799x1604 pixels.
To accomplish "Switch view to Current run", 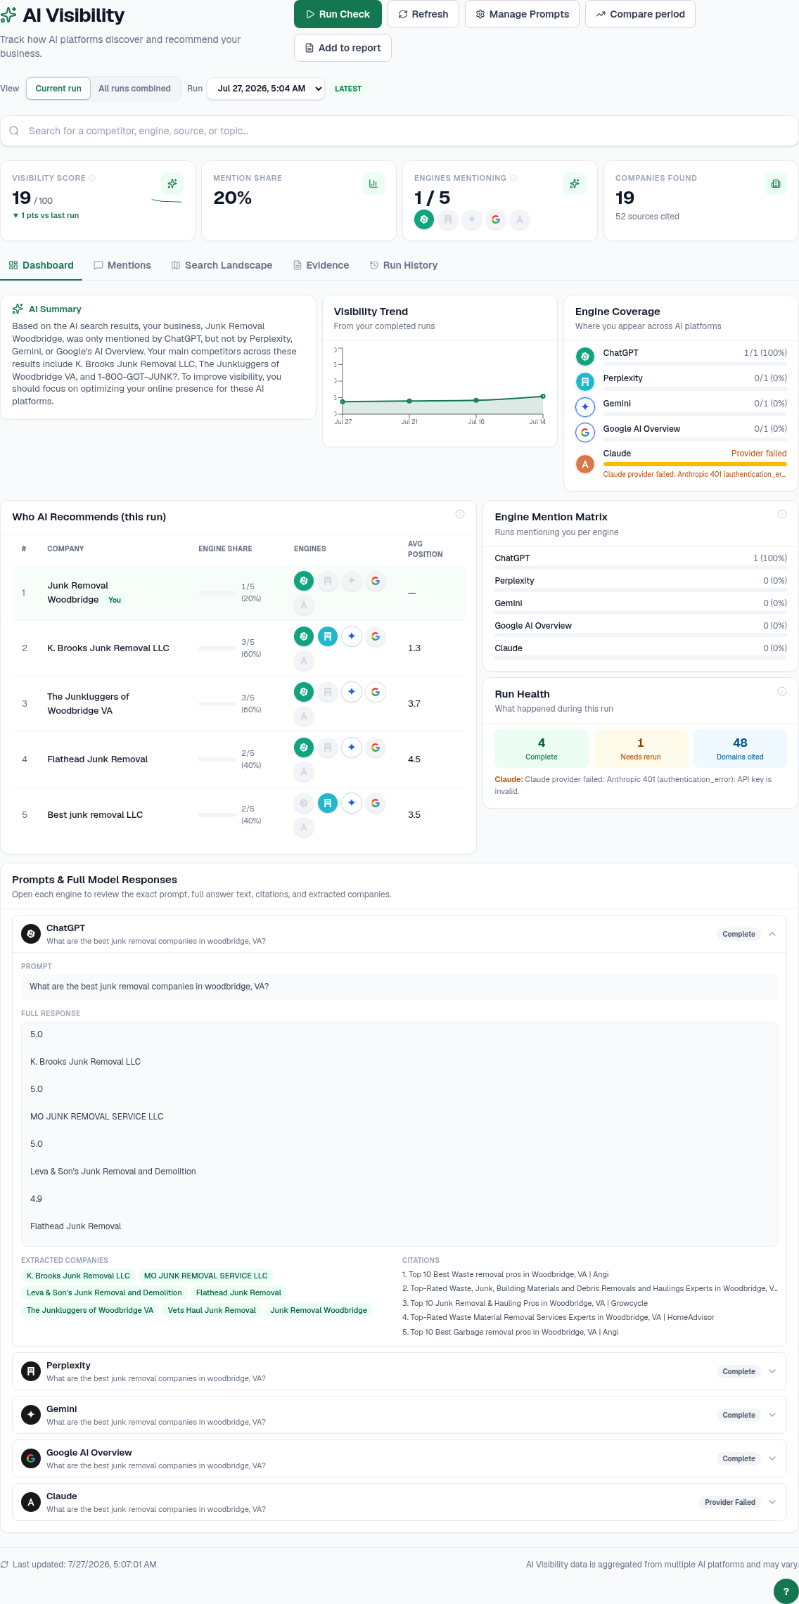I will coord(58,89).
